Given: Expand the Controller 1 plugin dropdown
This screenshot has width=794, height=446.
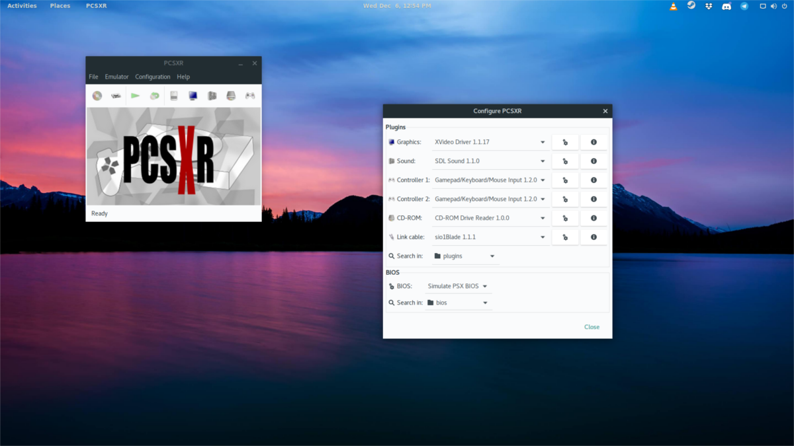Looking at the screenshot, I should (490, 180).
